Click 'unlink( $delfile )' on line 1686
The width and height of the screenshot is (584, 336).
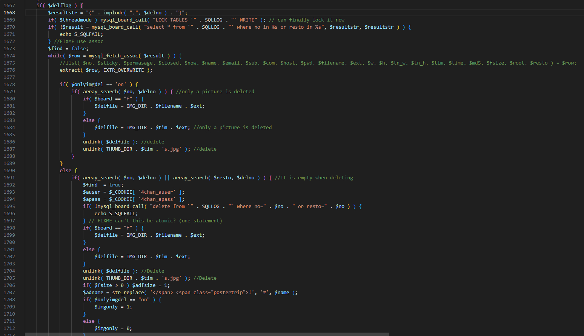pyautogui.click(x=109, y=142)
